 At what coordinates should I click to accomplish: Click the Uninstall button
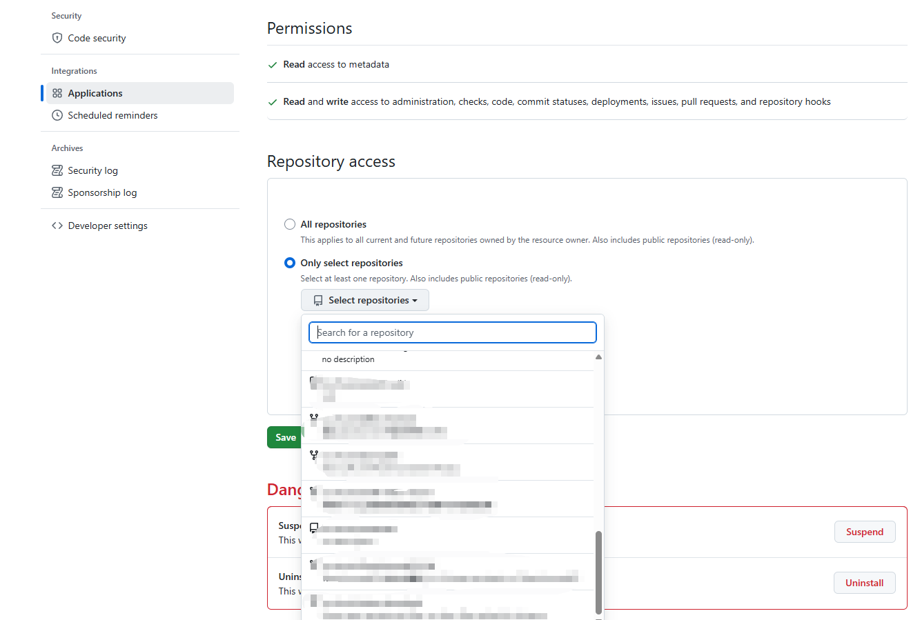[864, 583]
